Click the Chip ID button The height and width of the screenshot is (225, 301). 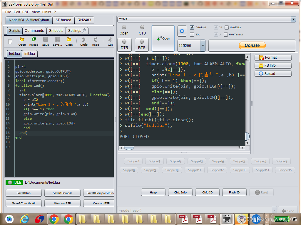click(207, 193)
